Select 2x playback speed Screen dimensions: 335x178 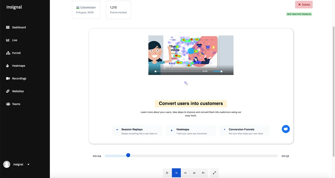[185, 173]
